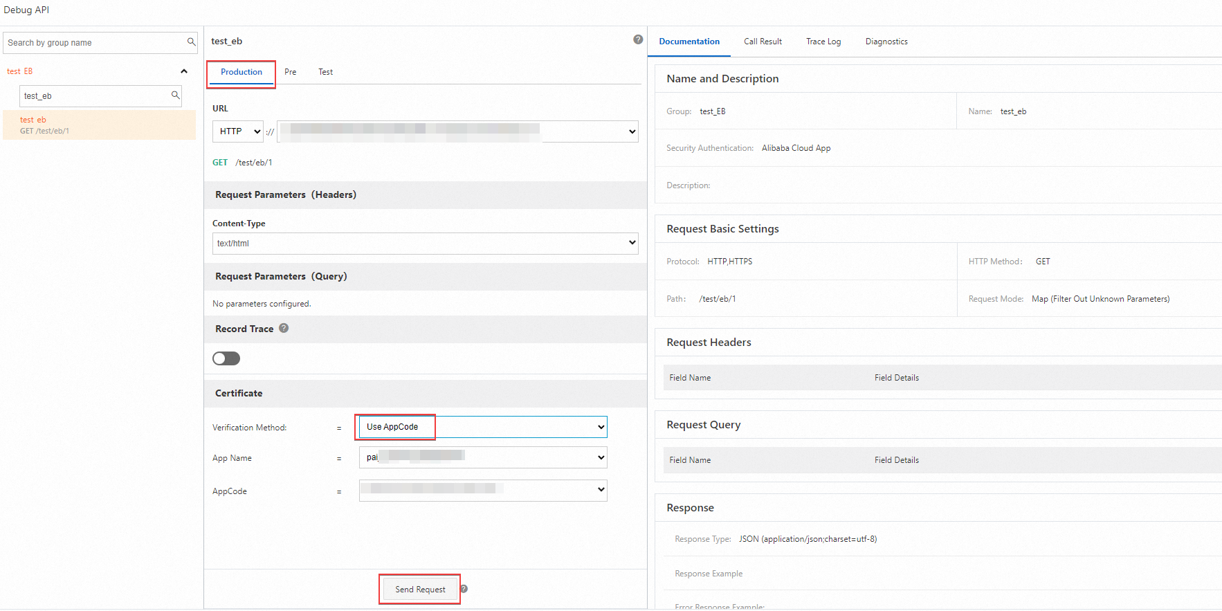Click the Send Request button

[420, 590]
